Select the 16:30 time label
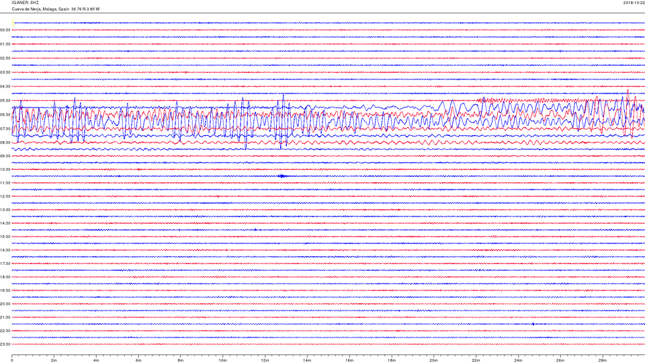Screen dimensions: 645x363 tap(5, 250)
